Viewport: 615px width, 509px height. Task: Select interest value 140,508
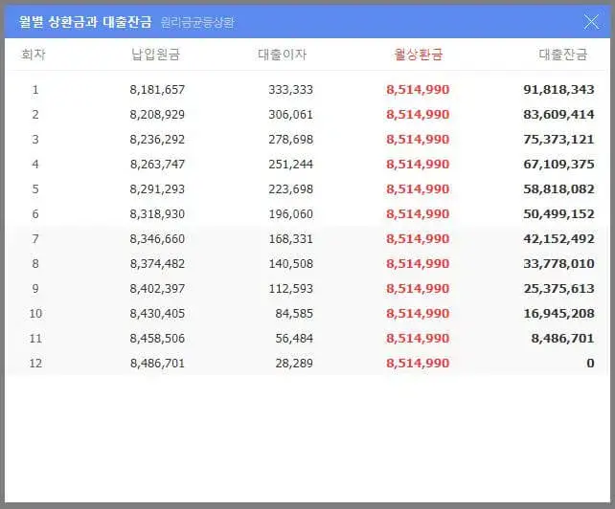click(x=290, y=264)
